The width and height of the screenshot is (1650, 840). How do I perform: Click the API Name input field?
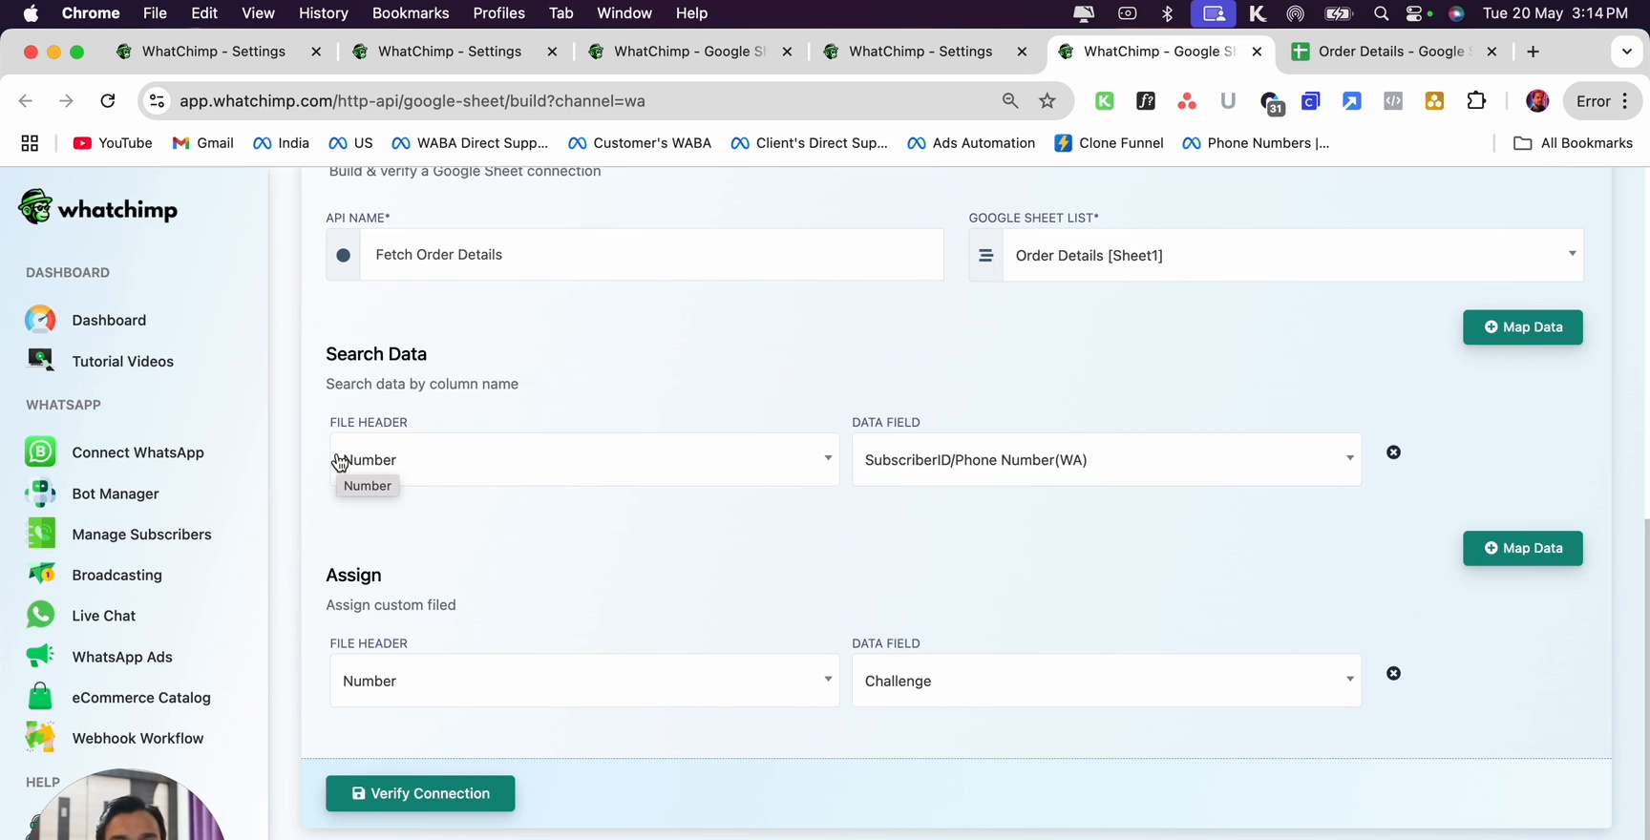(x=651, y=255)
